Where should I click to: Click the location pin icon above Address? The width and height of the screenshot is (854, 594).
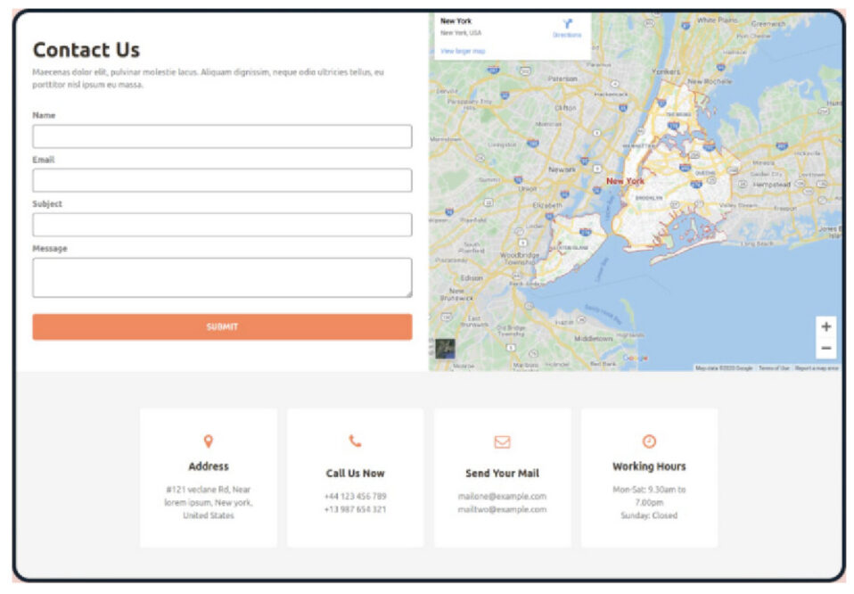(208, 439)
